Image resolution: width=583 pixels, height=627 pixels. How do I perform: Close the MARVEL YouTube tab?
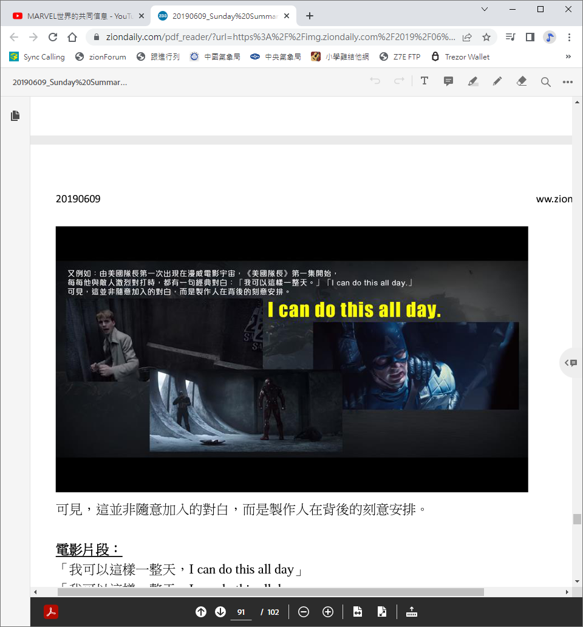pyautogui.click(x=141, y=16)
